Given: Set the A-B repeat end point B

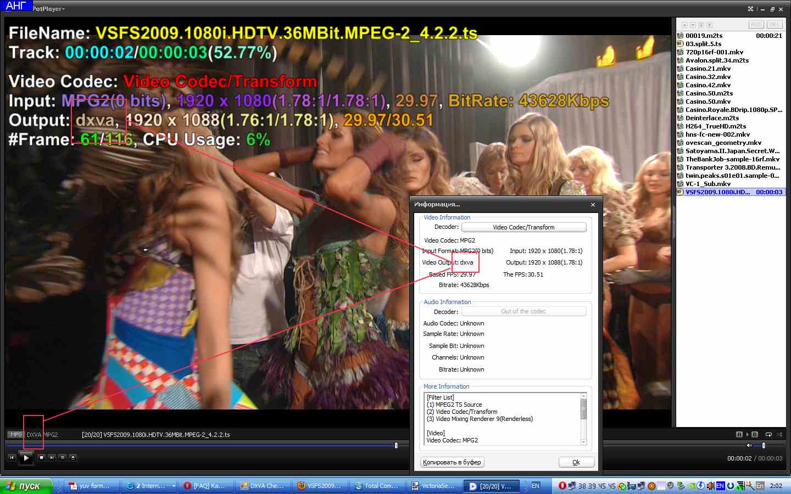Looking at the screenshot, I should pos(755,434).
